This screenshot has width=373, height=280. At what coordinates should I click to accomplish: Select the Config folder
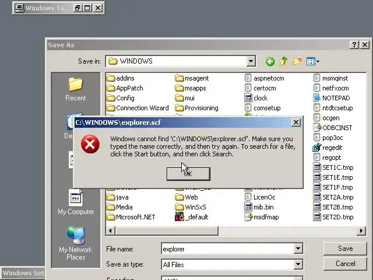[121, 98]
